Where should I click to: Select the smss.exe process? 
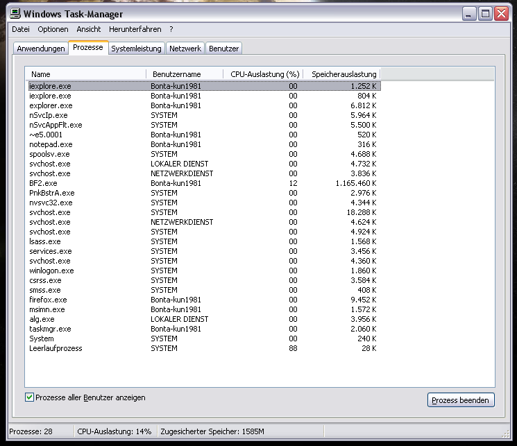(205, 291)
